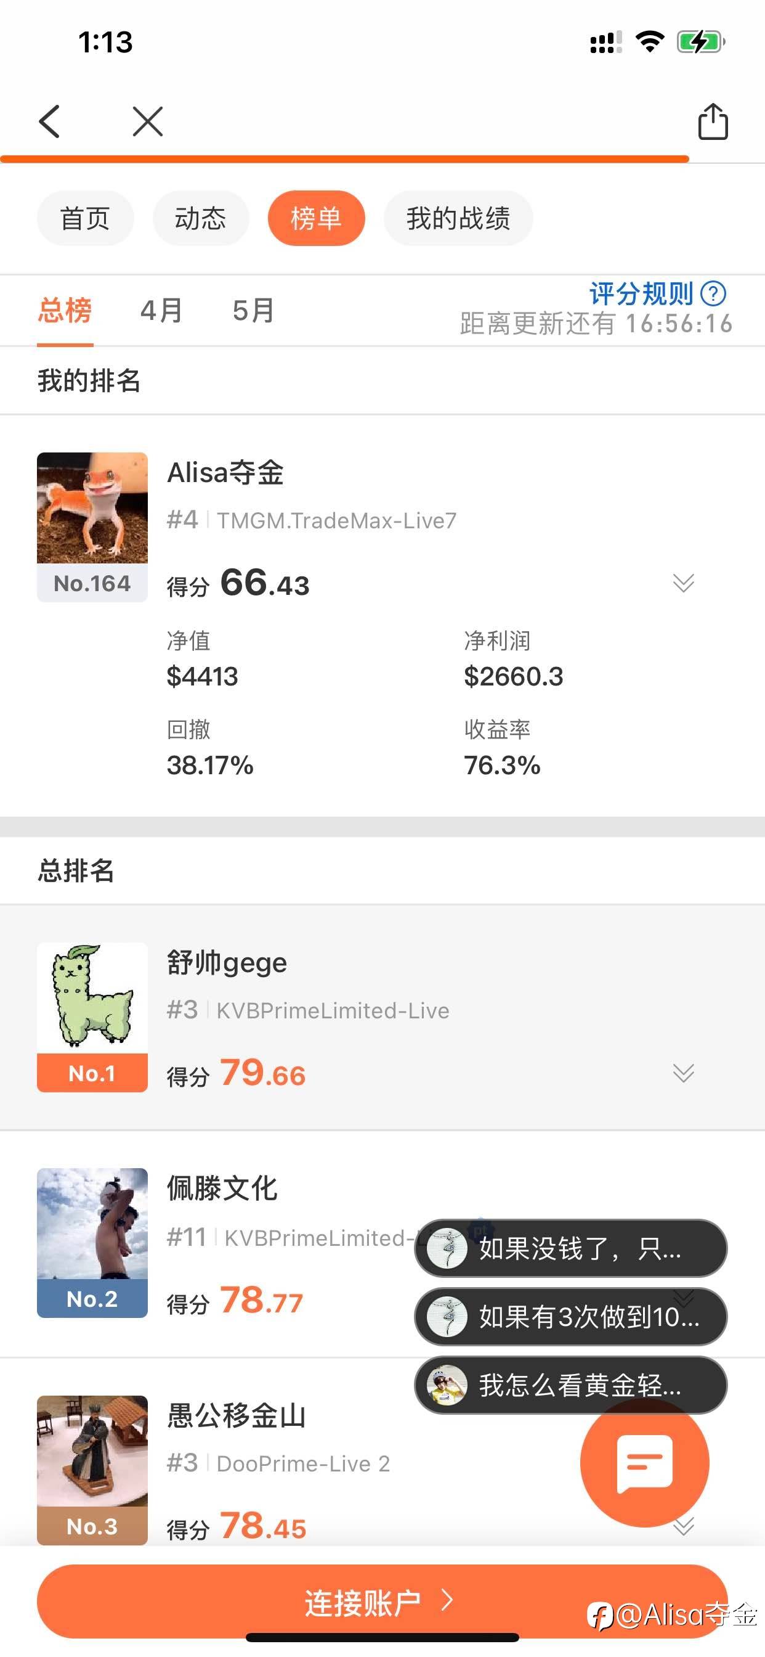The image size is (765, 1657).
Task: Collapse Alisa夺金 score details chevron
Action: [682, 583]
